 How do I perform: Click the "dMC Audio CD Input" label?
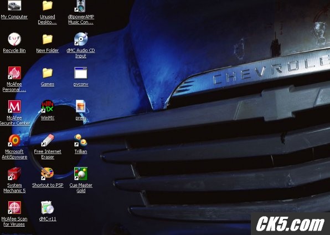pos(81,53)
